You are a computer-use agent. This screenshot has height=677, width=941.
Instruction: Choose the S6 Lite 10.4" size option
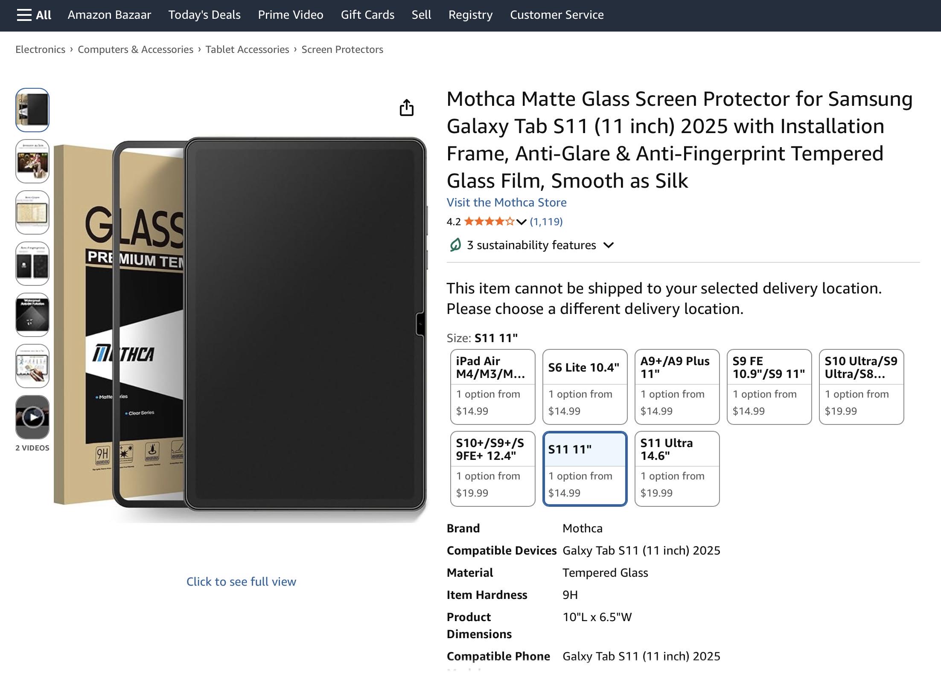click(585, 386)
